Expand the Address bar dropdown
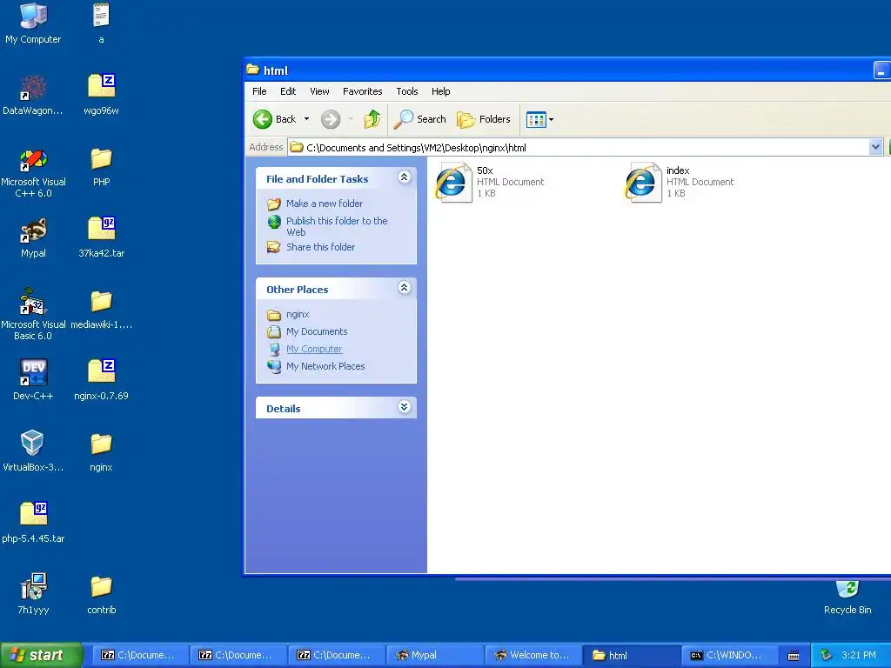The width and height of the screenshot is (891, 668). 875,147
